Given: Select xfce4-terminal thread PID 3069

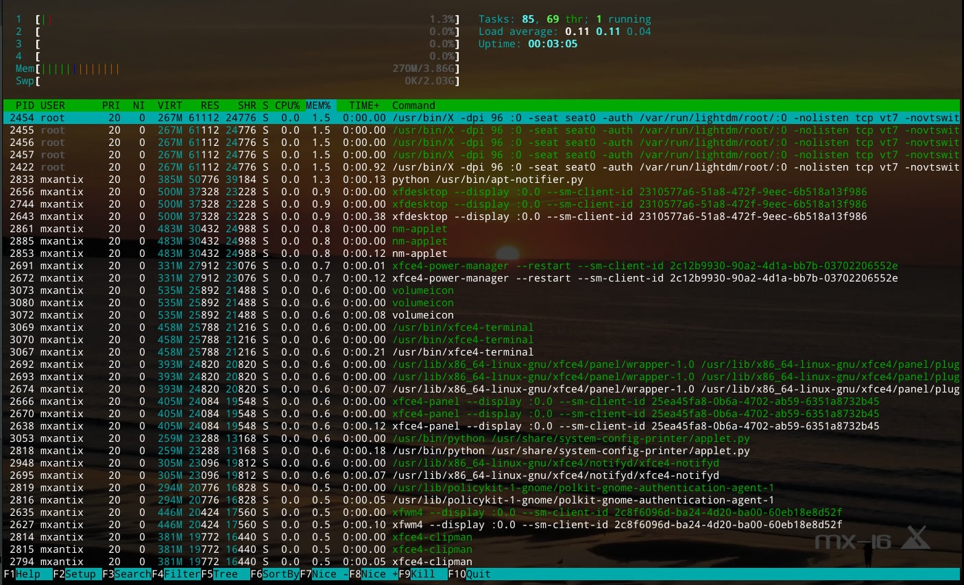Looking at the screenshot, I should pyautogui.click(x=481, y=327).
